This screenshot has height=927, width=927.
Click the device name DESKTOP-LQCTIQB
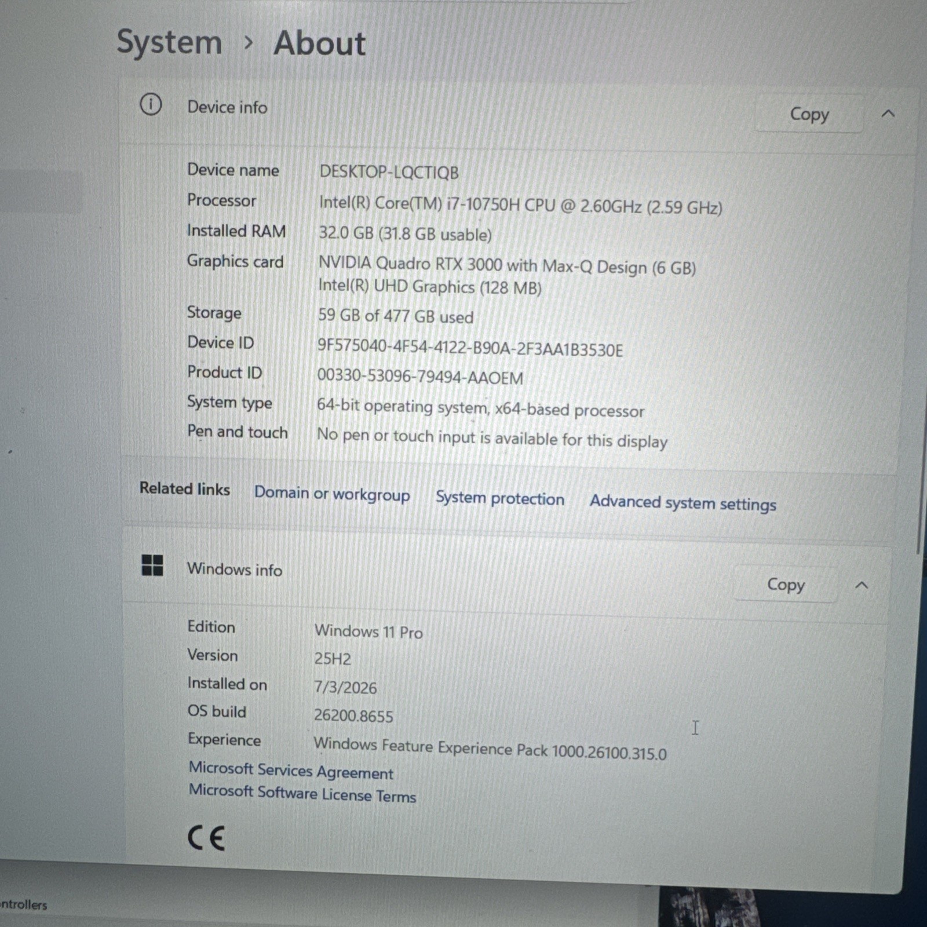click(x=389, y=172)
